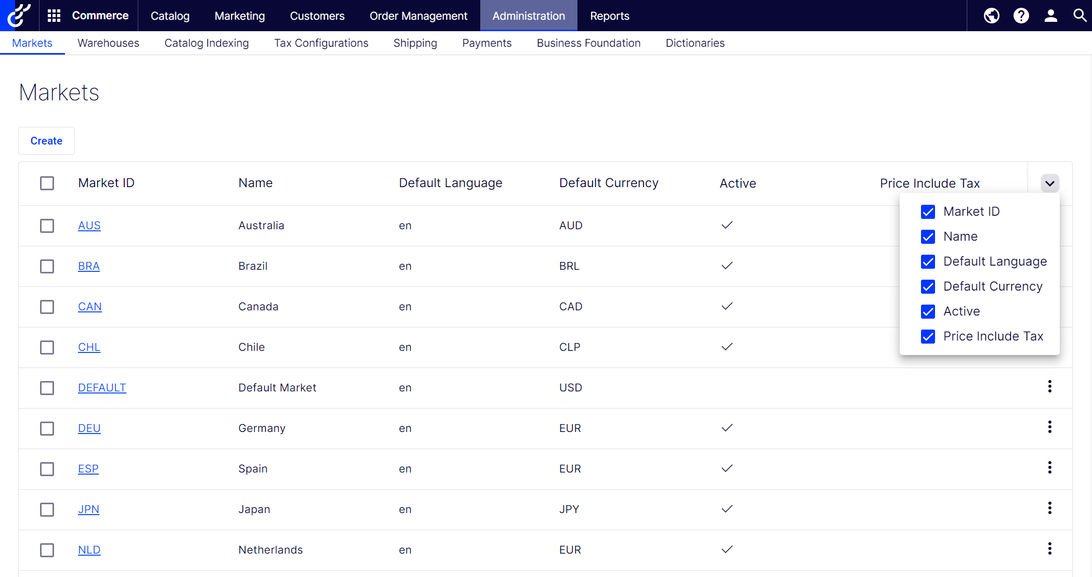This screenshot has width=1092, height=577.
Task: Open the JPN market link
Action: 88,509
